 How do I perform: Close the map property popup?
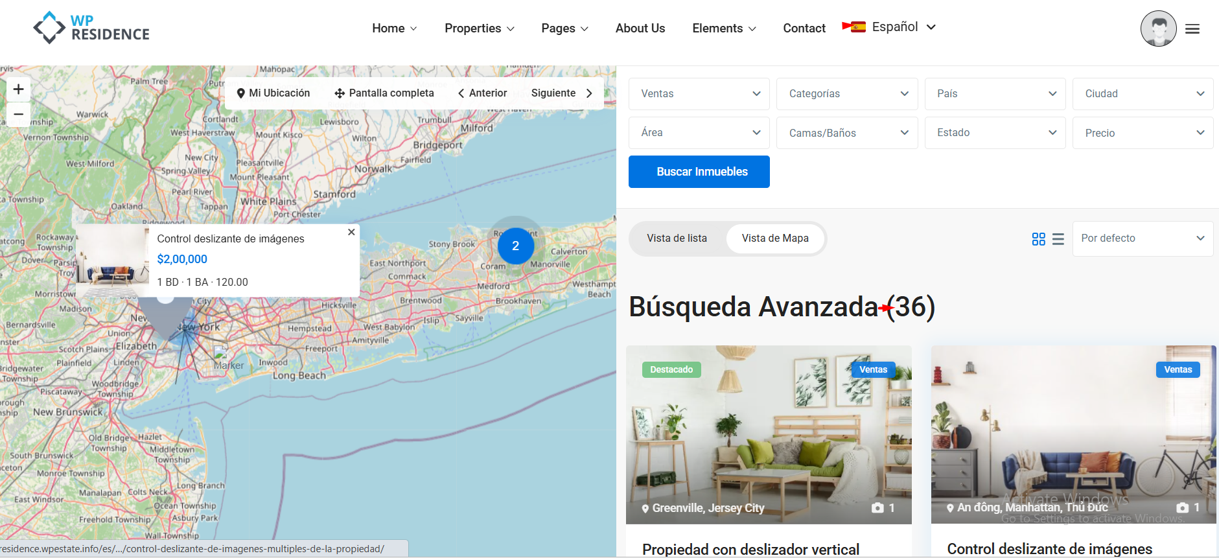[351, 232]
